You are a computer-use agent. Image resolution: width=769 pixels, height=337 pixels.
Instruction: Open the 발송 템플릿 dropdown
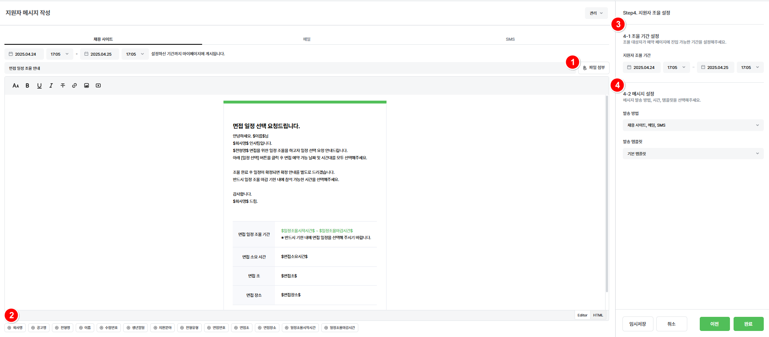coord(693,154)
